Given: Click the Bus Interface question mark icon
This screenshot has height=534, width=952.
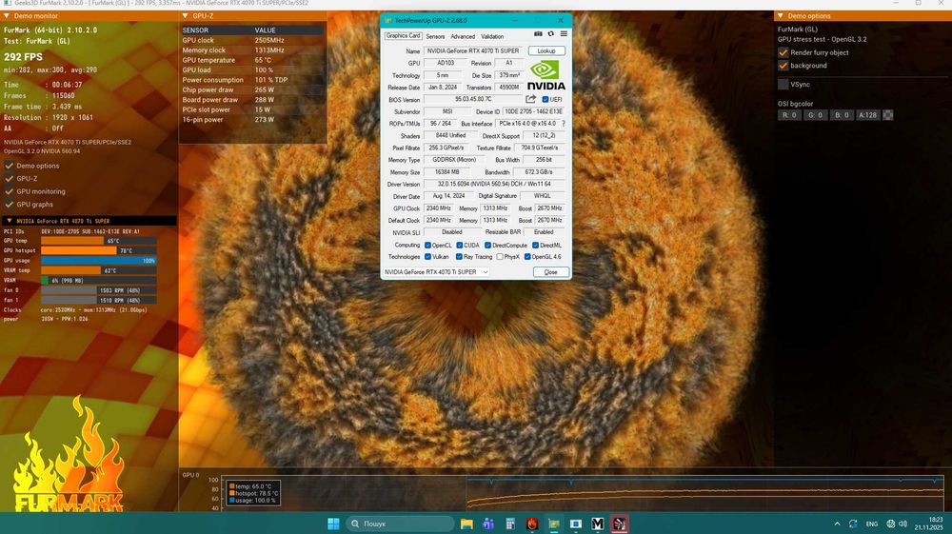Looking at the screenshot, I should (x=563, y=124).
